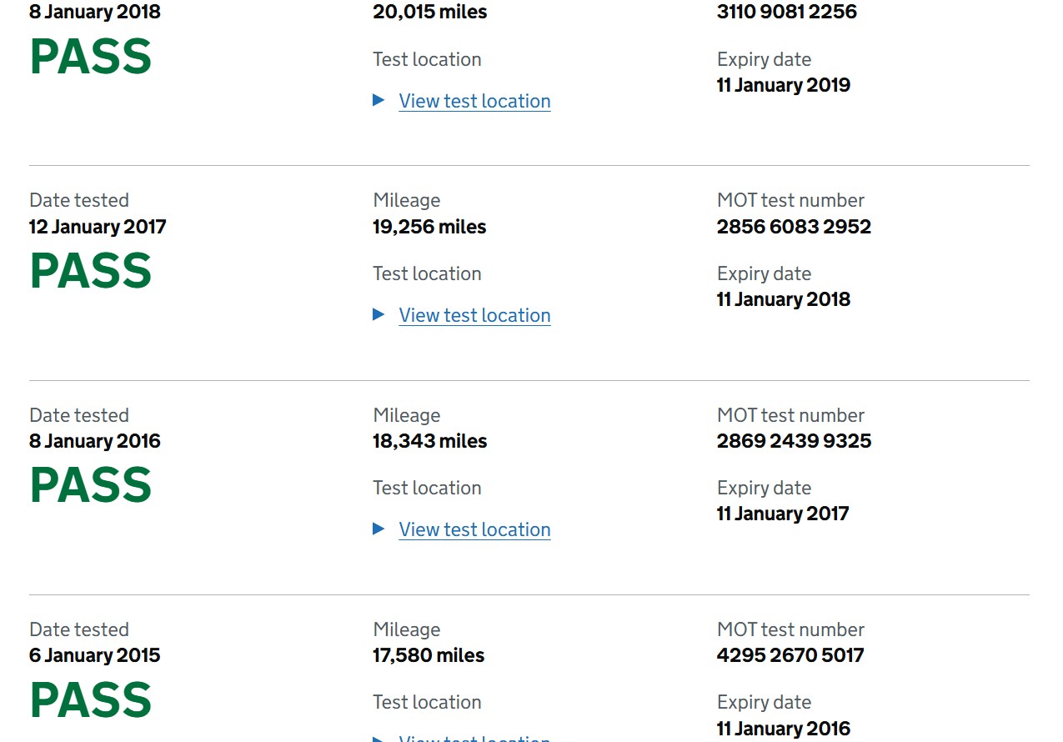Screen dimensions: 1063x742
Task: Click MOT test number 4295 2670 5017
Action: [790, 655]
